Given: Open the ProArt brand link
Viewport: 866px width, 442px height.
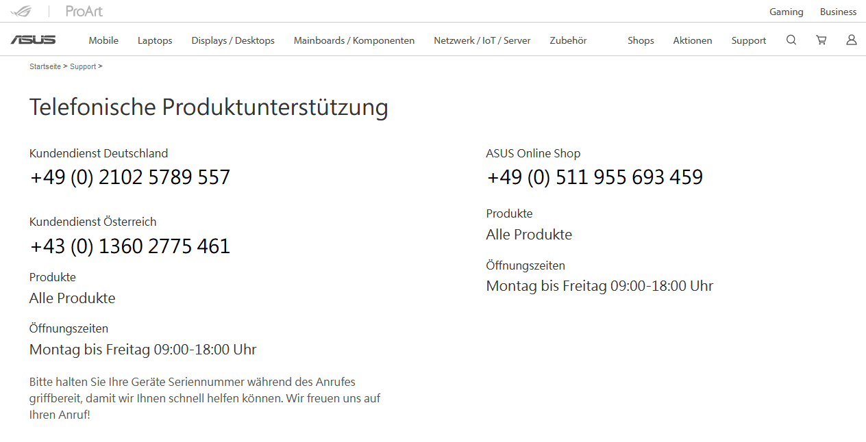Looking at the screenshot, I should click(x=84, y=11).
